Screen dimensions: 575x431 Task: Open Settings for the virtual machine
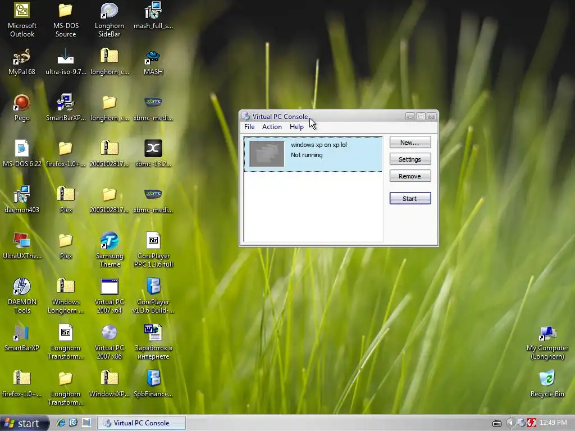click(410, 159)
